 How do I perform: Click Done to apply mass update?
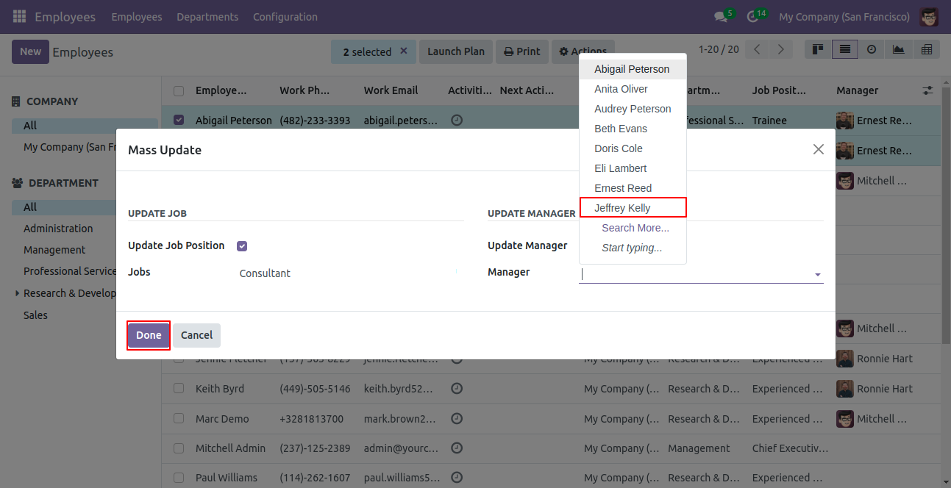click(x=149, y=335)
